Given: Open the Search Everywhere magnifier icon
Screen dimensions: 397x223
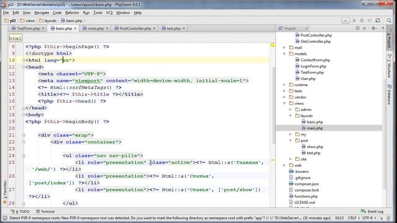Looking at the screenshot, I should (389, 20).
